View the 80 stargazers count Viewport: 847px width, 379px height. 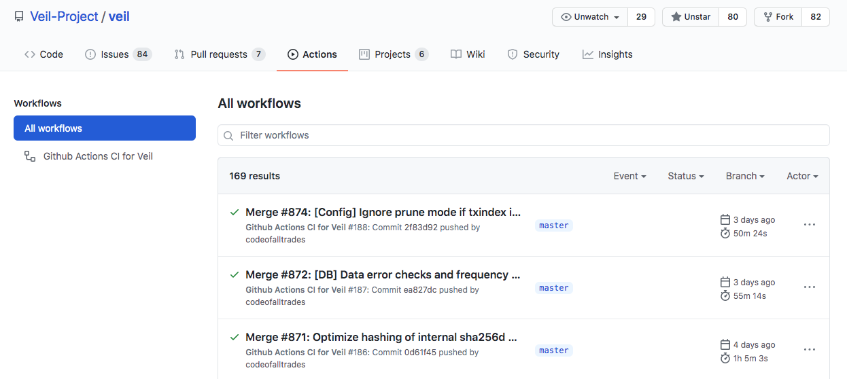(x=733, y=17)
